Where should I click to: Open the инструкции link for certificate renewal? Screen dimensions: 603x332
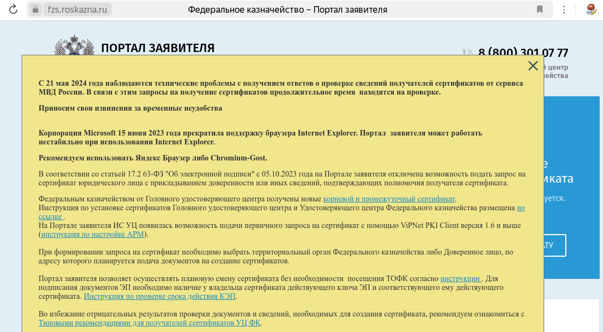460,279
